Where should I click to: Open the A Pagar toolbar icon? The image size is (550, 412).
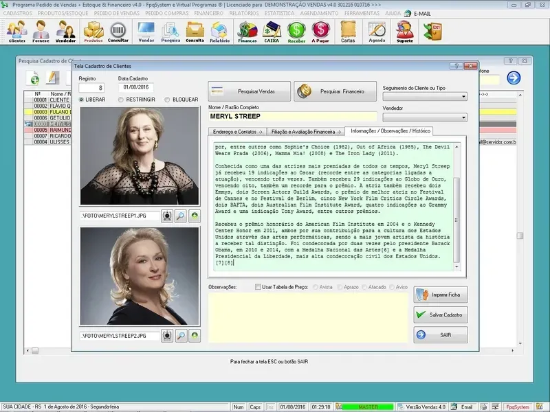click(320, 32)
